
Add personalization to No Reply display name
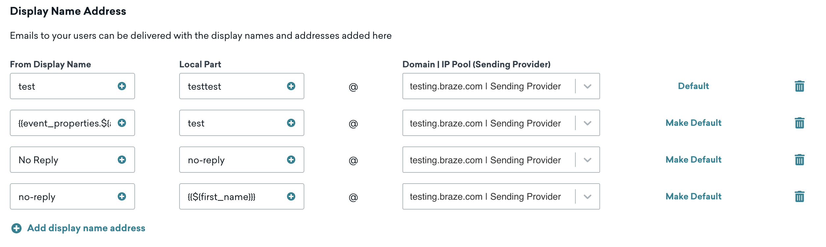[122, 160]
